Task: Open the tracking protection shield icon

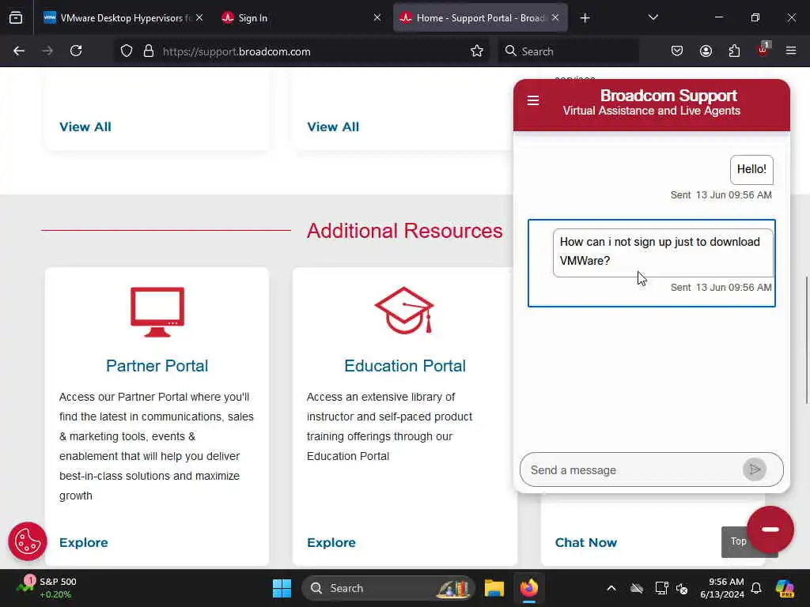Action: coord(127,51)
